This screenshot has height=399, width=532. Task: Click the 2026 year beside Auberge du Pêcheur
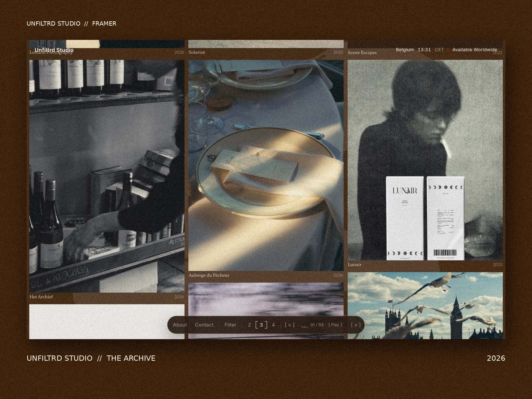point(338,275)
